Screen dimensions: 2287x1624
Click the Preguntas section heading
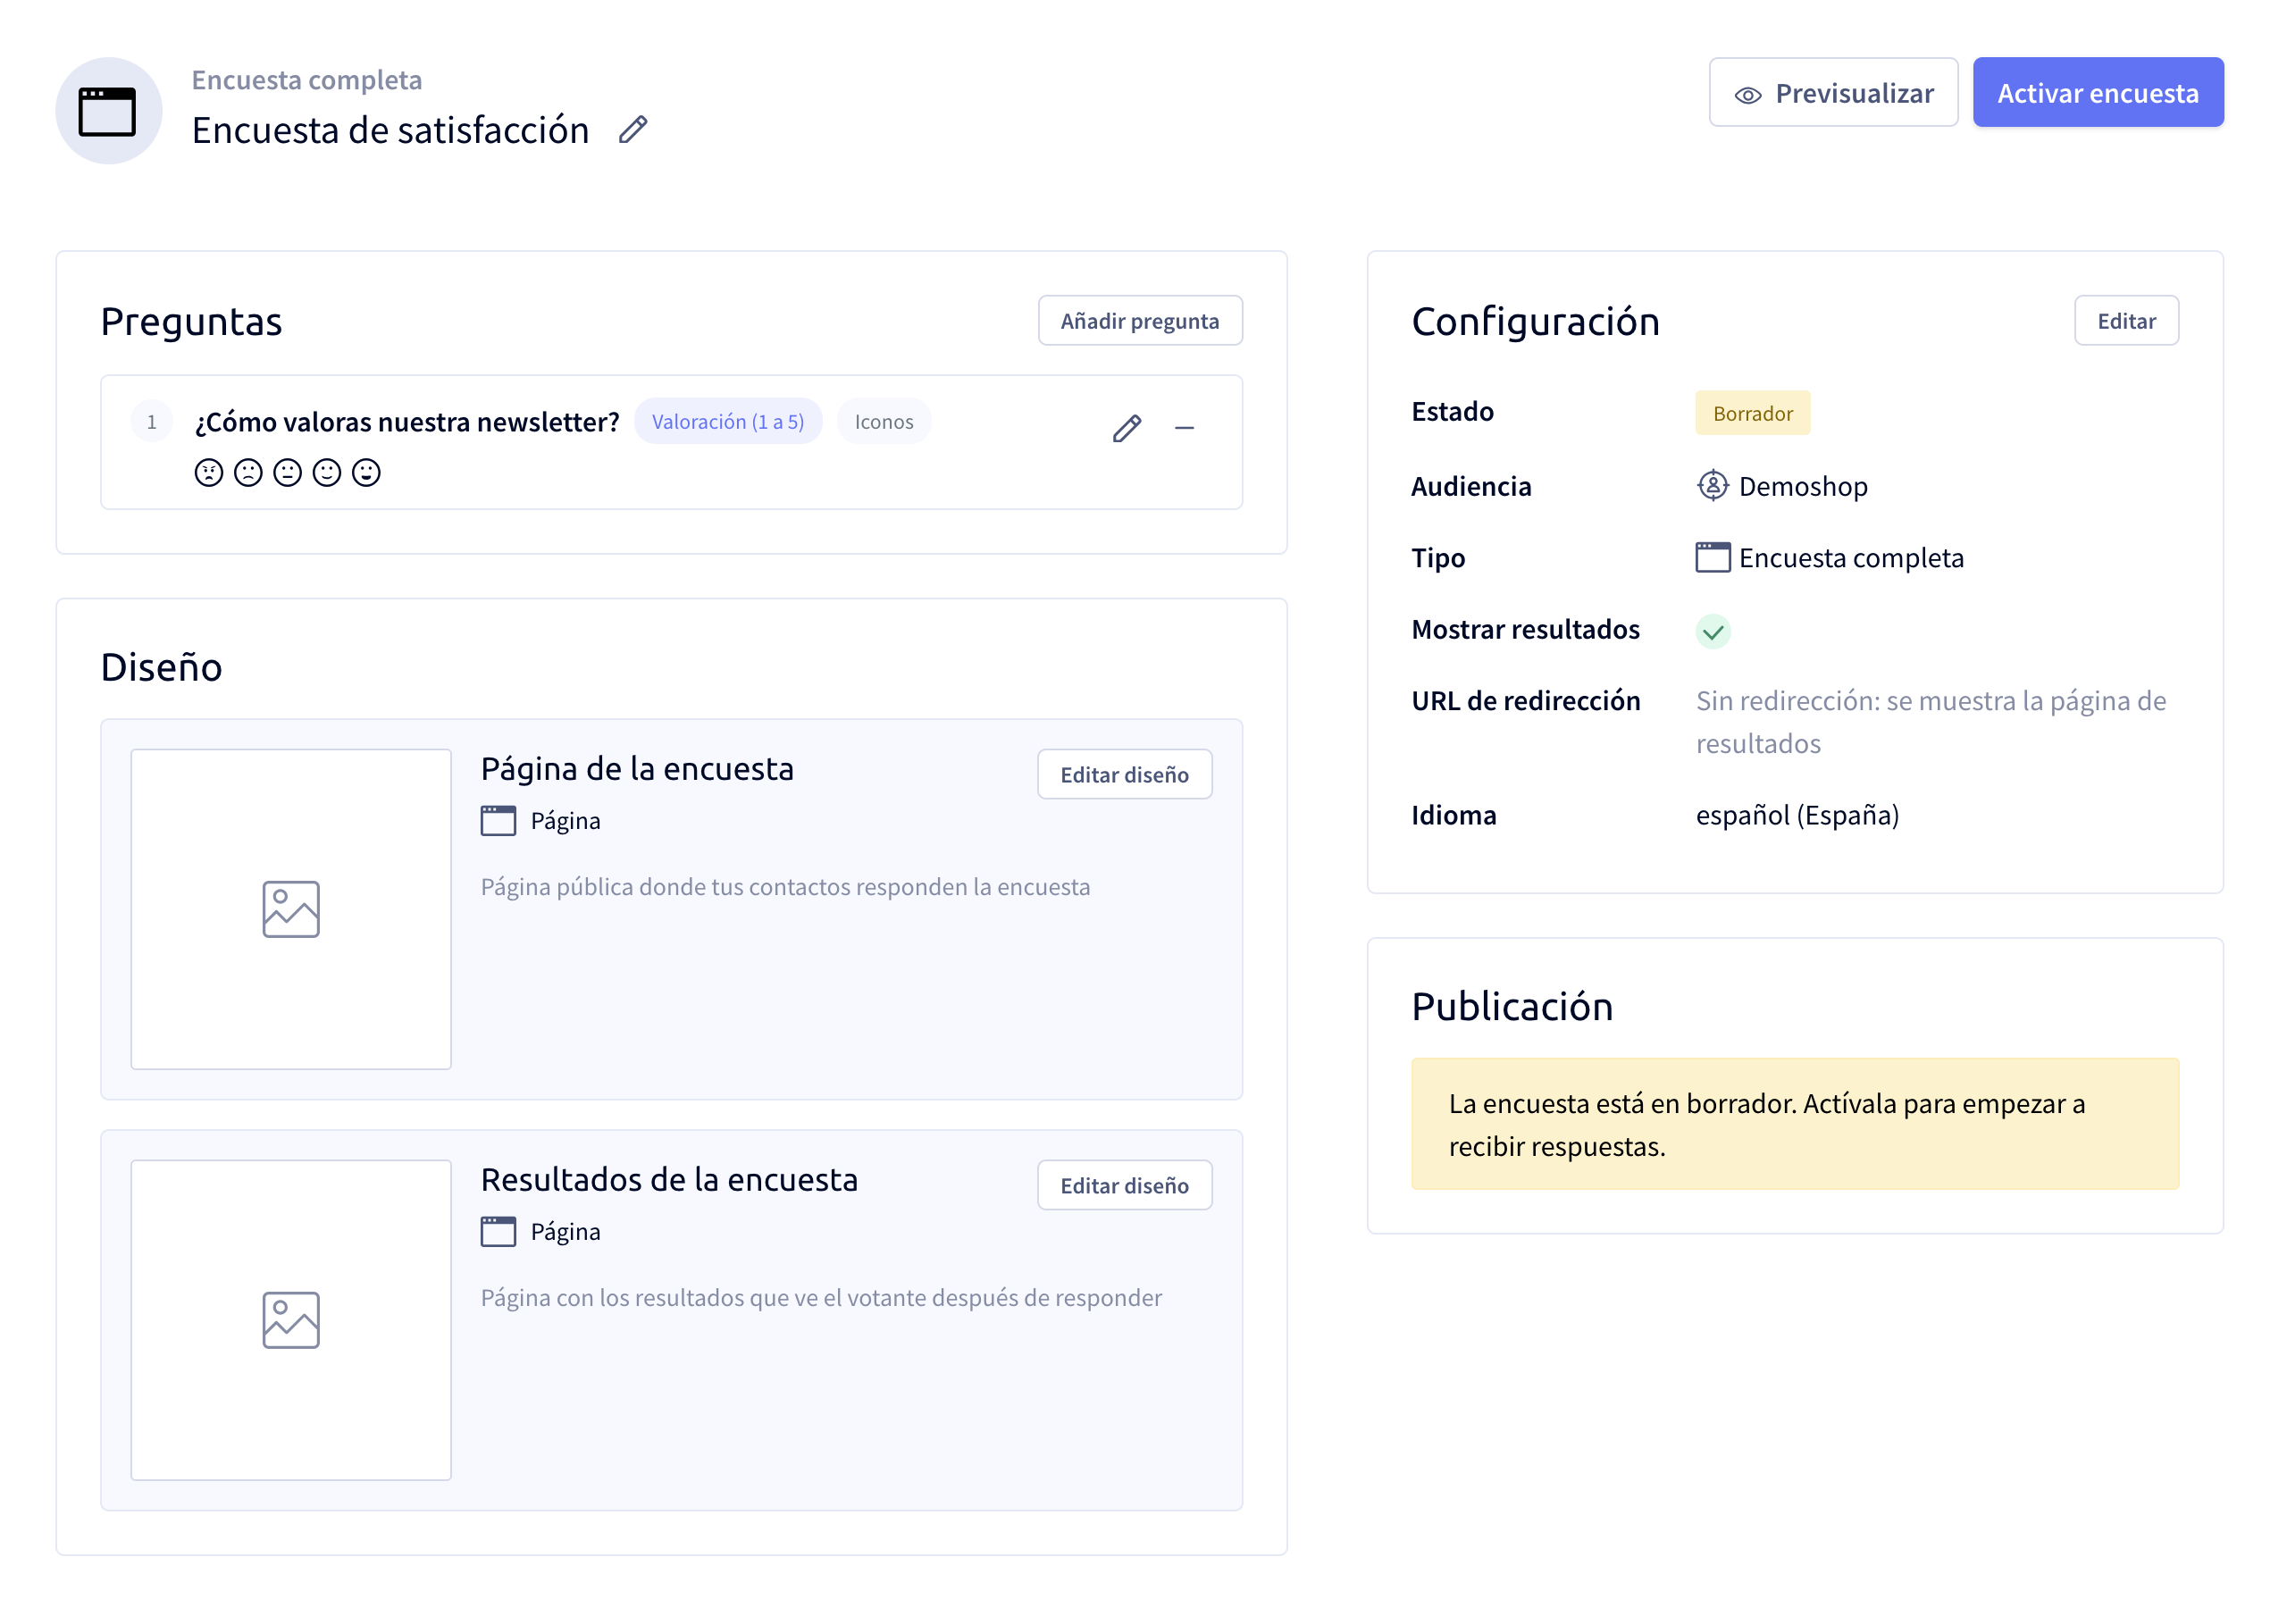tap(191, 322)
